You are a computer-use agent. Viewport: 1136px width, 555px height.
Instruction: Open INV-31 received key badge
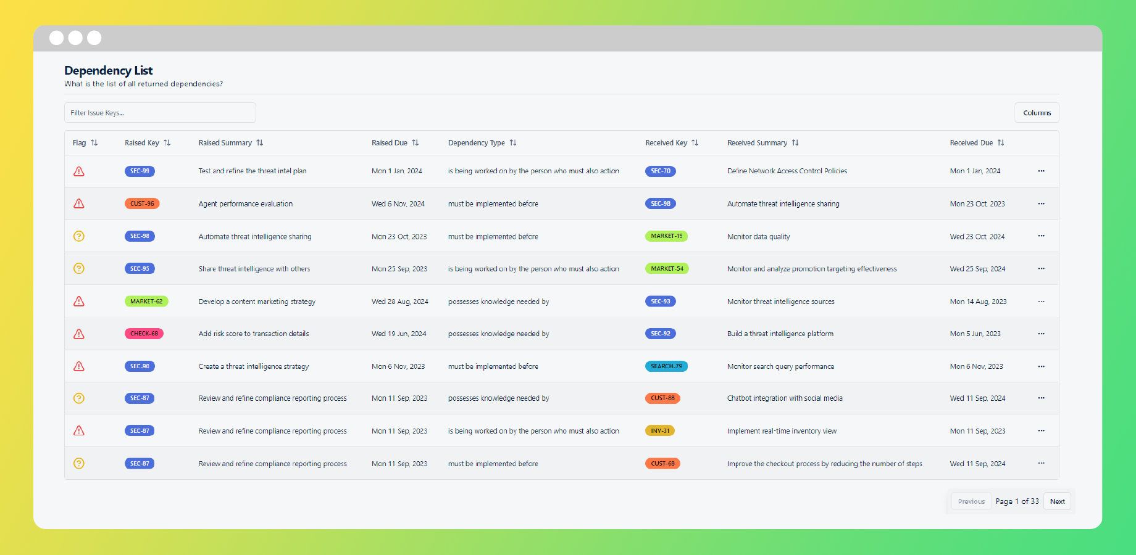pos(660,430)
